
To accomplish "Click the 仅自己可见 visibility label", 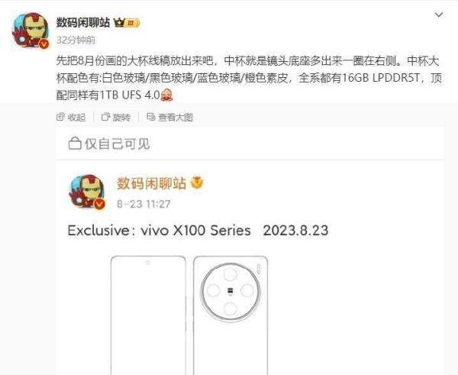I will (117, 144).
